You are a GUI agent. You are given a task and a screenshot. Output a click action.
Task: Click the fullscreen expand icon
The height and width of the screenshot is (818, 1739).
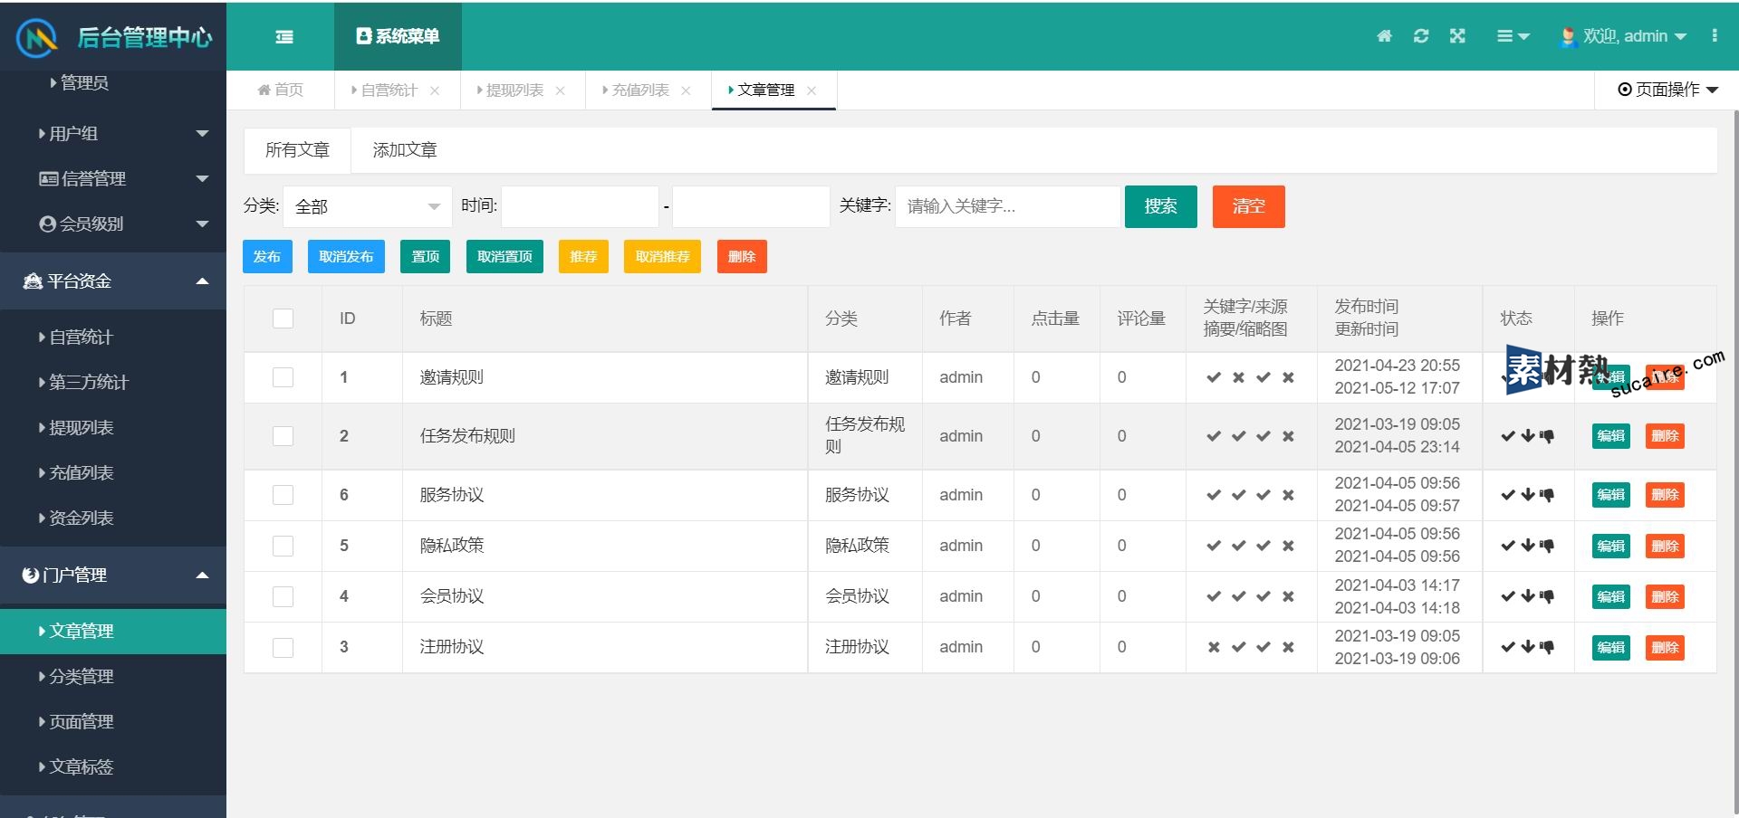click(x=1457, y=36)
